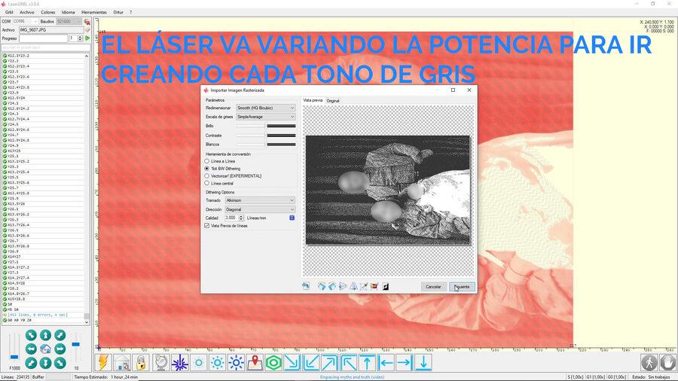This screenshot has width=678, height=381.
Task: Click the stepper next to Progreso bar
Action: tap(80, 38)
